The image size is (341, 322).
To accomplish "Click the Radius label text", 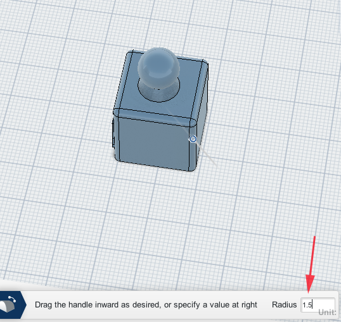I will pyautogui.click(x=284, y=305).
